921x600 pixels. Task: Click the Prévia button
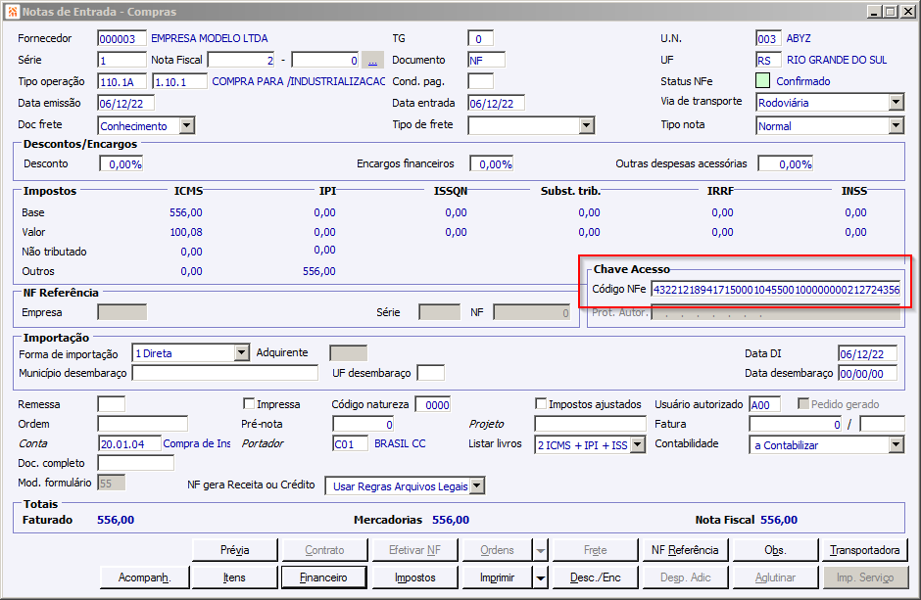click(x=234, y=550)
